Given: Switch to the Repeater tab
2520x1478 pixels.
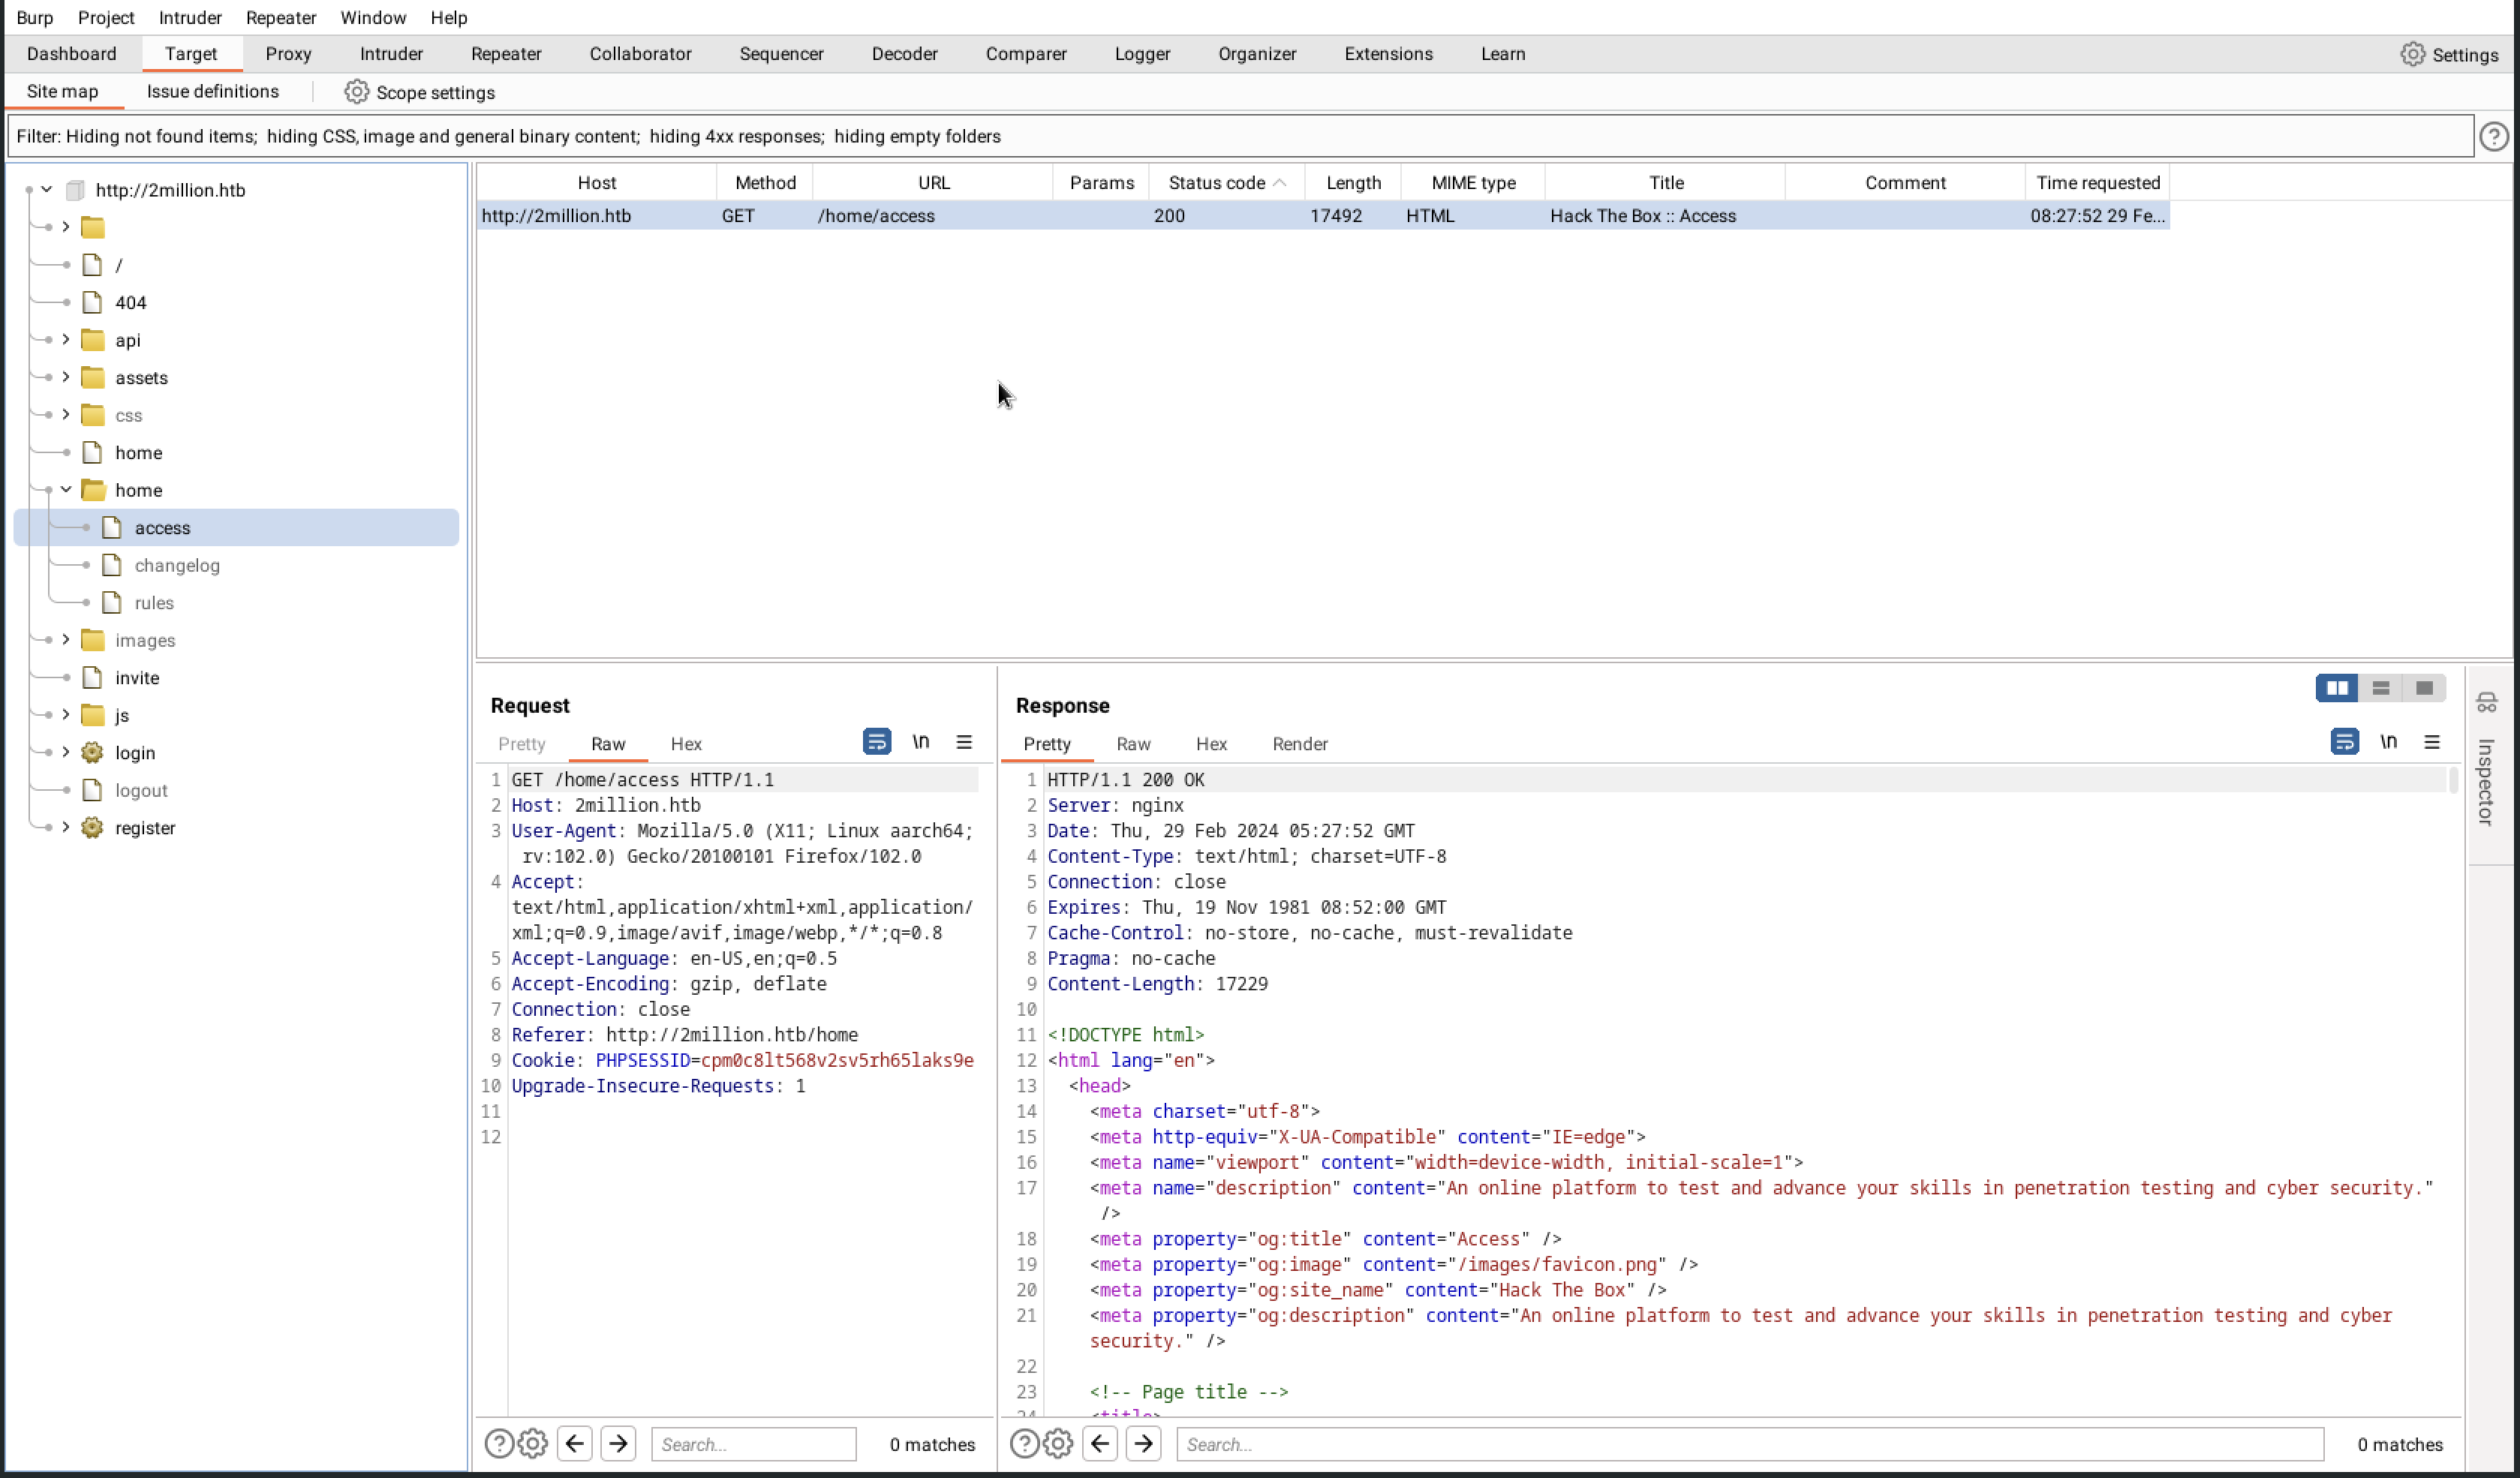Looking at the screenshot, I should pyautogui.click(x=506, y=54).
